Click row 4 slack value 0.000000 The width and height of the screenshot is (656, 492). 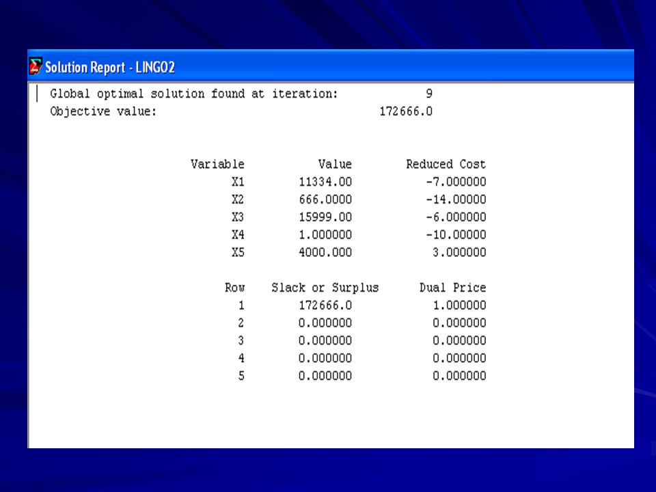(x=325, y=358)
